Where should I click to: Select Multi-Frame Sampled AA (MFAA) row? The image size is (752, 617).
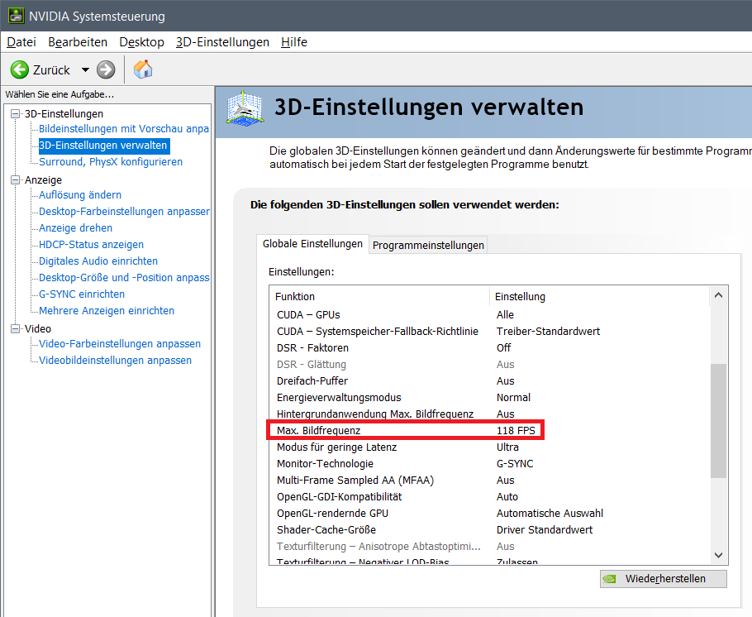489,481
